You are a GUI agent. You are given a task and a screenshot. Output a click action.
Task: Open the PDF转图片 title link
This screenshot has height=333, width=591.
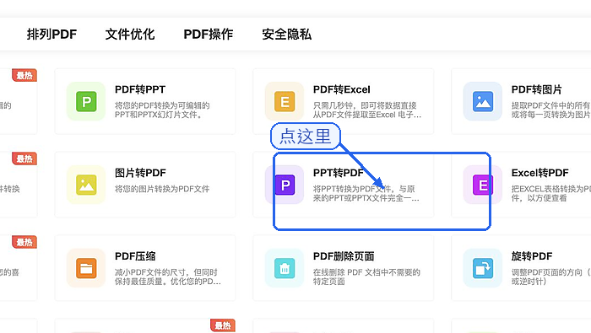[536, 89]
